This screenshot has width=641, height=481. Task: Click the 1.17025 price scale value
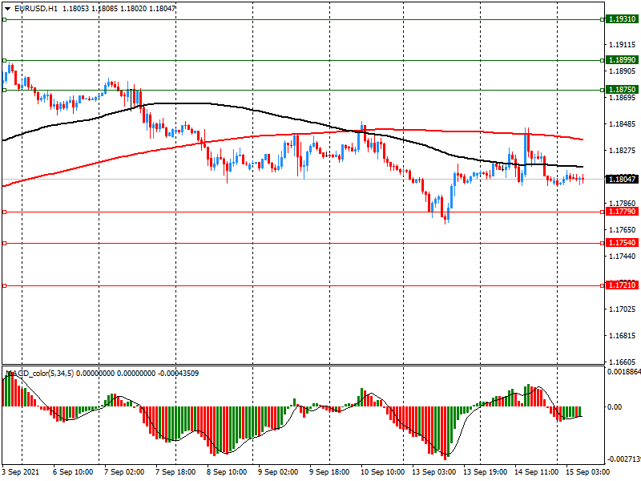tap(623, 309)
